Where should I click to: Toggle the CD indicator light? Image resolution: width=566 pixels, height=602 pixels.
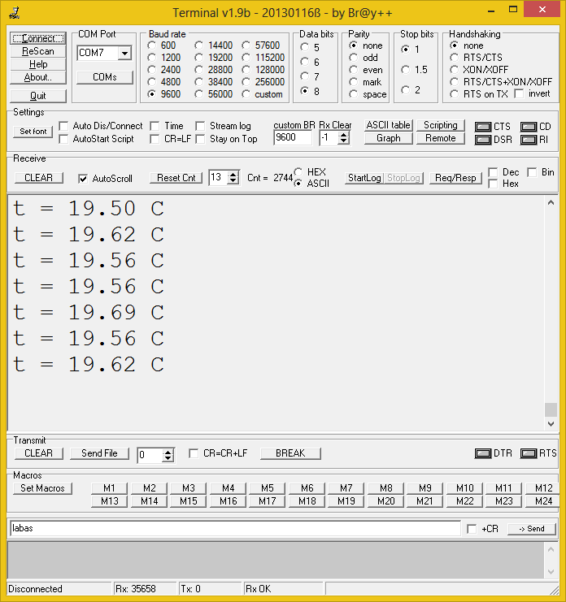tap(529, 127)
